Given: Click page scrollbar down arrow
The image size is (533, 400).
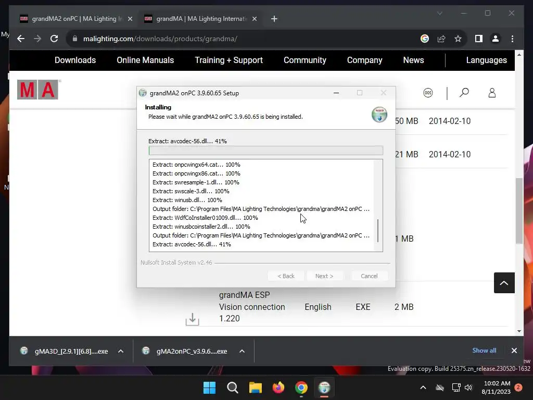Looking at the screenshot, I should pyautogui.click(x=519, y=331).
